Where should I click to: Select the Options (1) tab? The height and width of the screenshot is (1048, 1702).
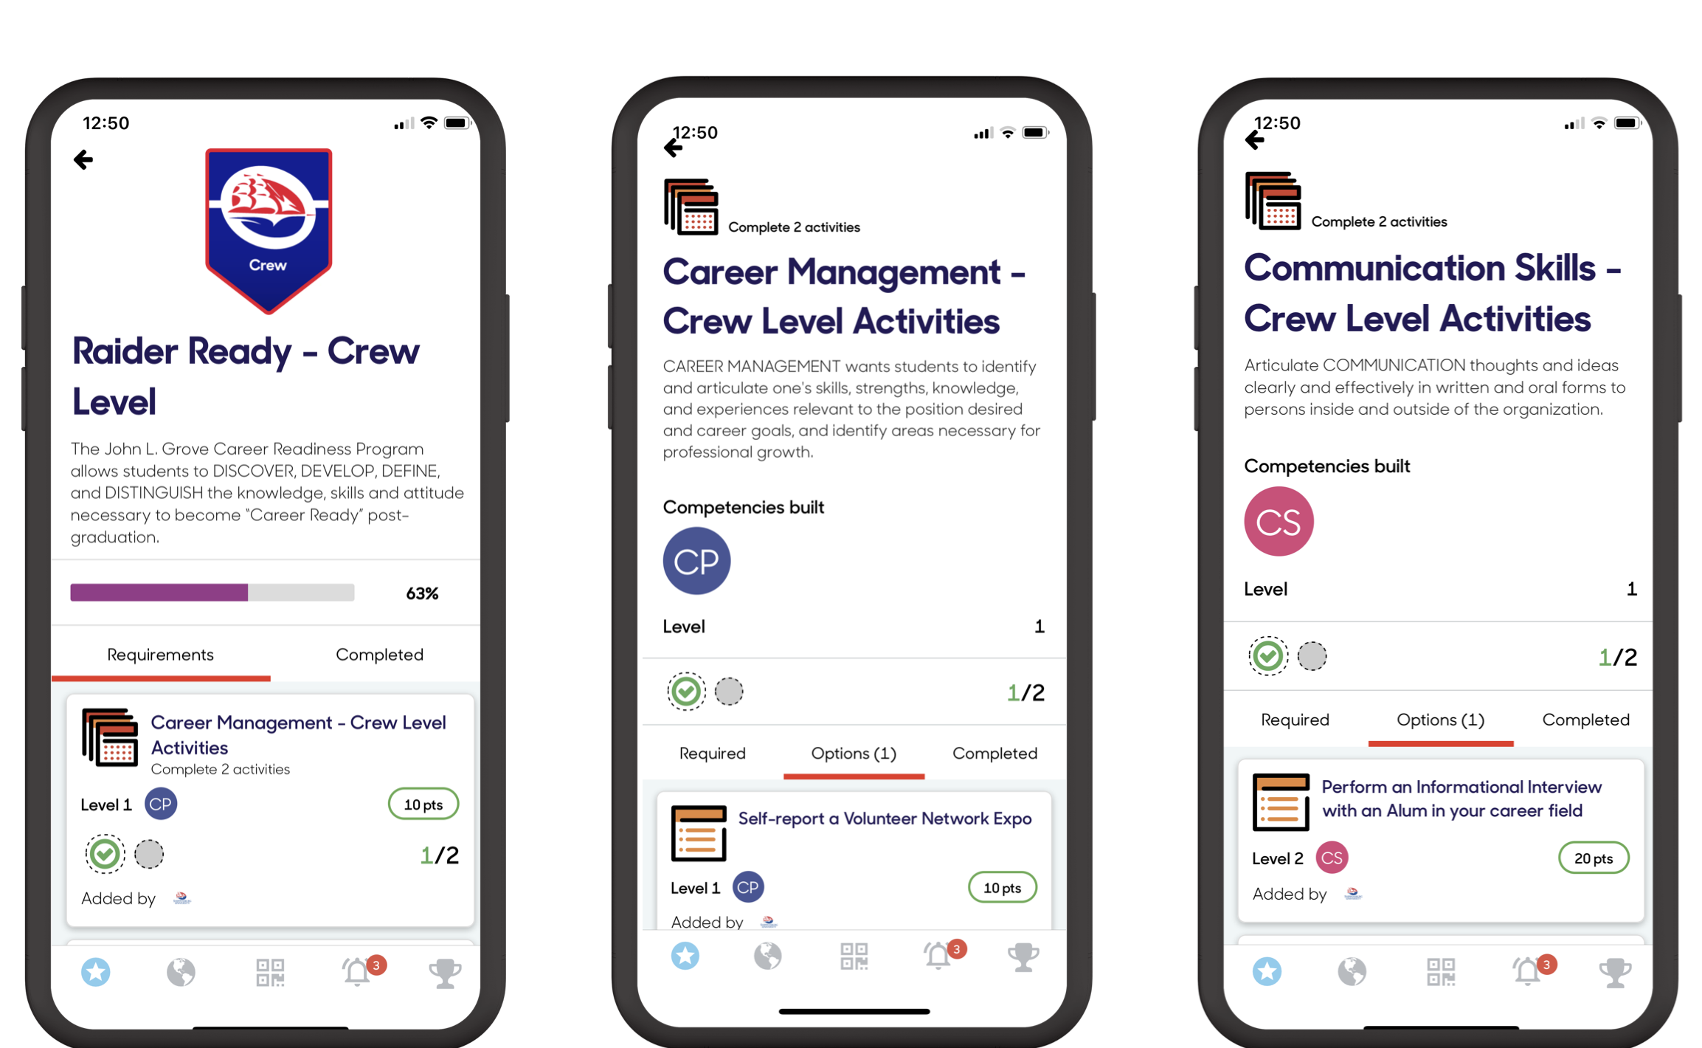click(851, 751)
